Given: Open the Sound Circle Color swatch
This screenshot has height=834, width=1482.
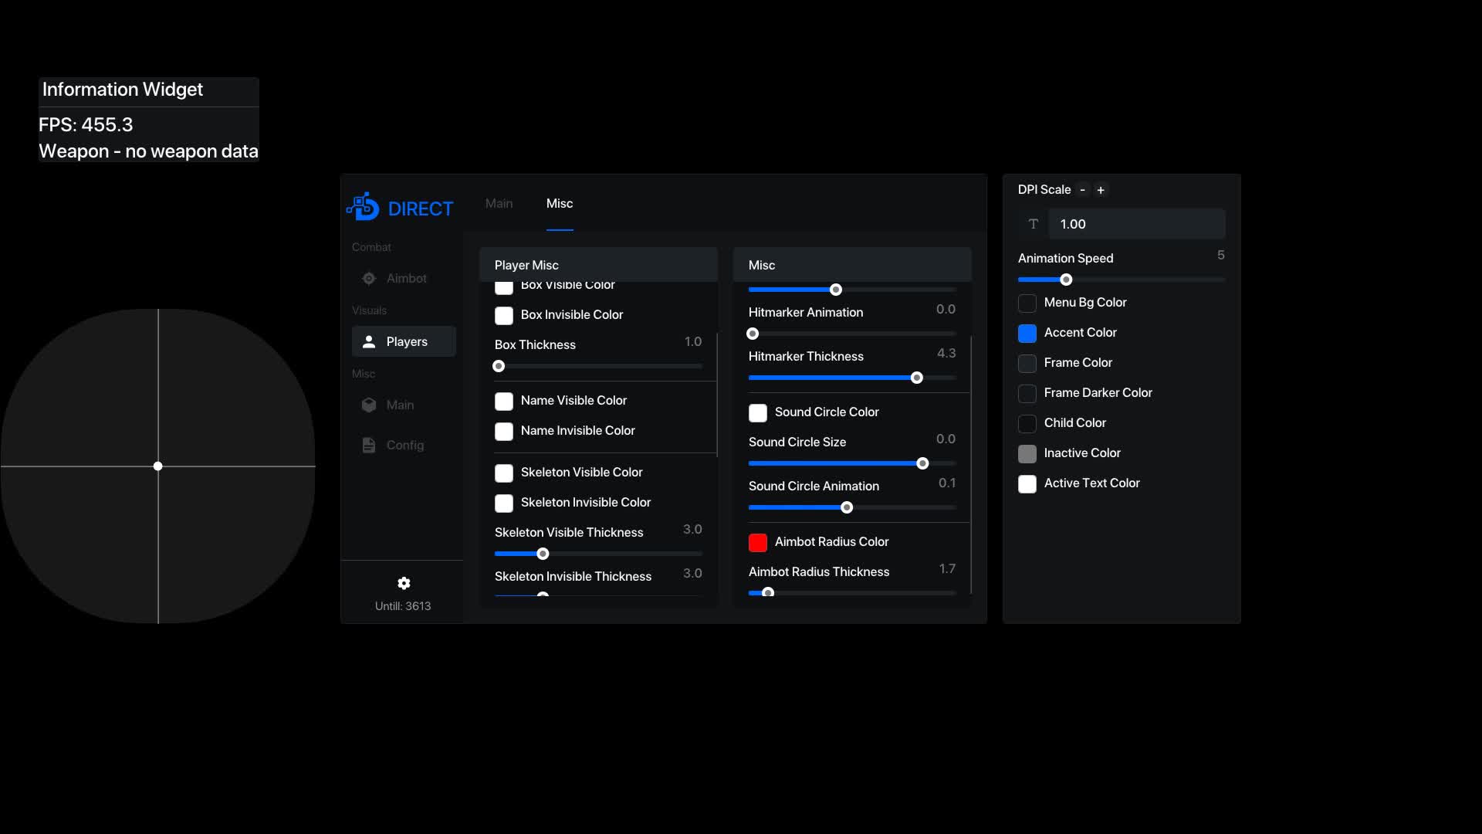Looking at the screenshot, I should point(758,412).
